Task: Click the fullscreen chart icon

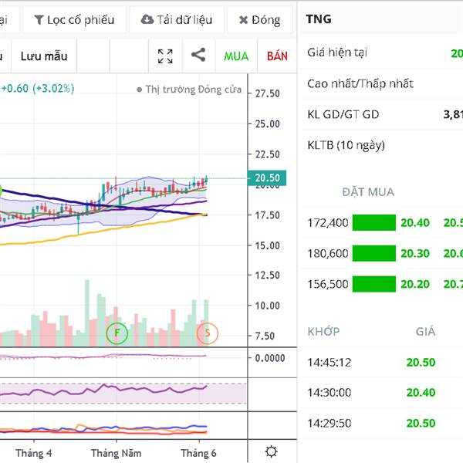Action: [x=165, y=56]
